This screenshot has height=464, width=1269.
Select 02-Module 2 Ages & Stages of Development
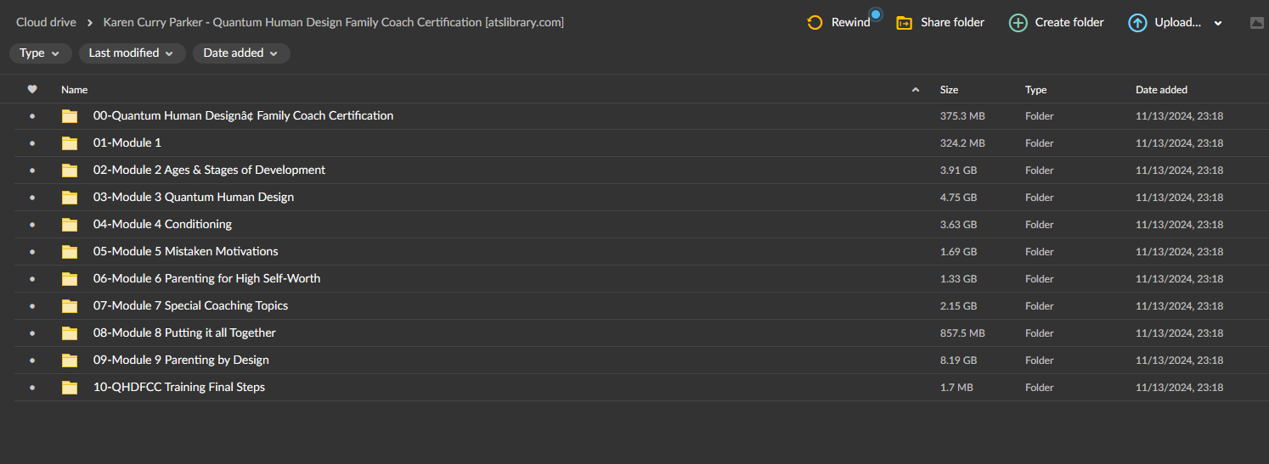click(x=209, y=170)
